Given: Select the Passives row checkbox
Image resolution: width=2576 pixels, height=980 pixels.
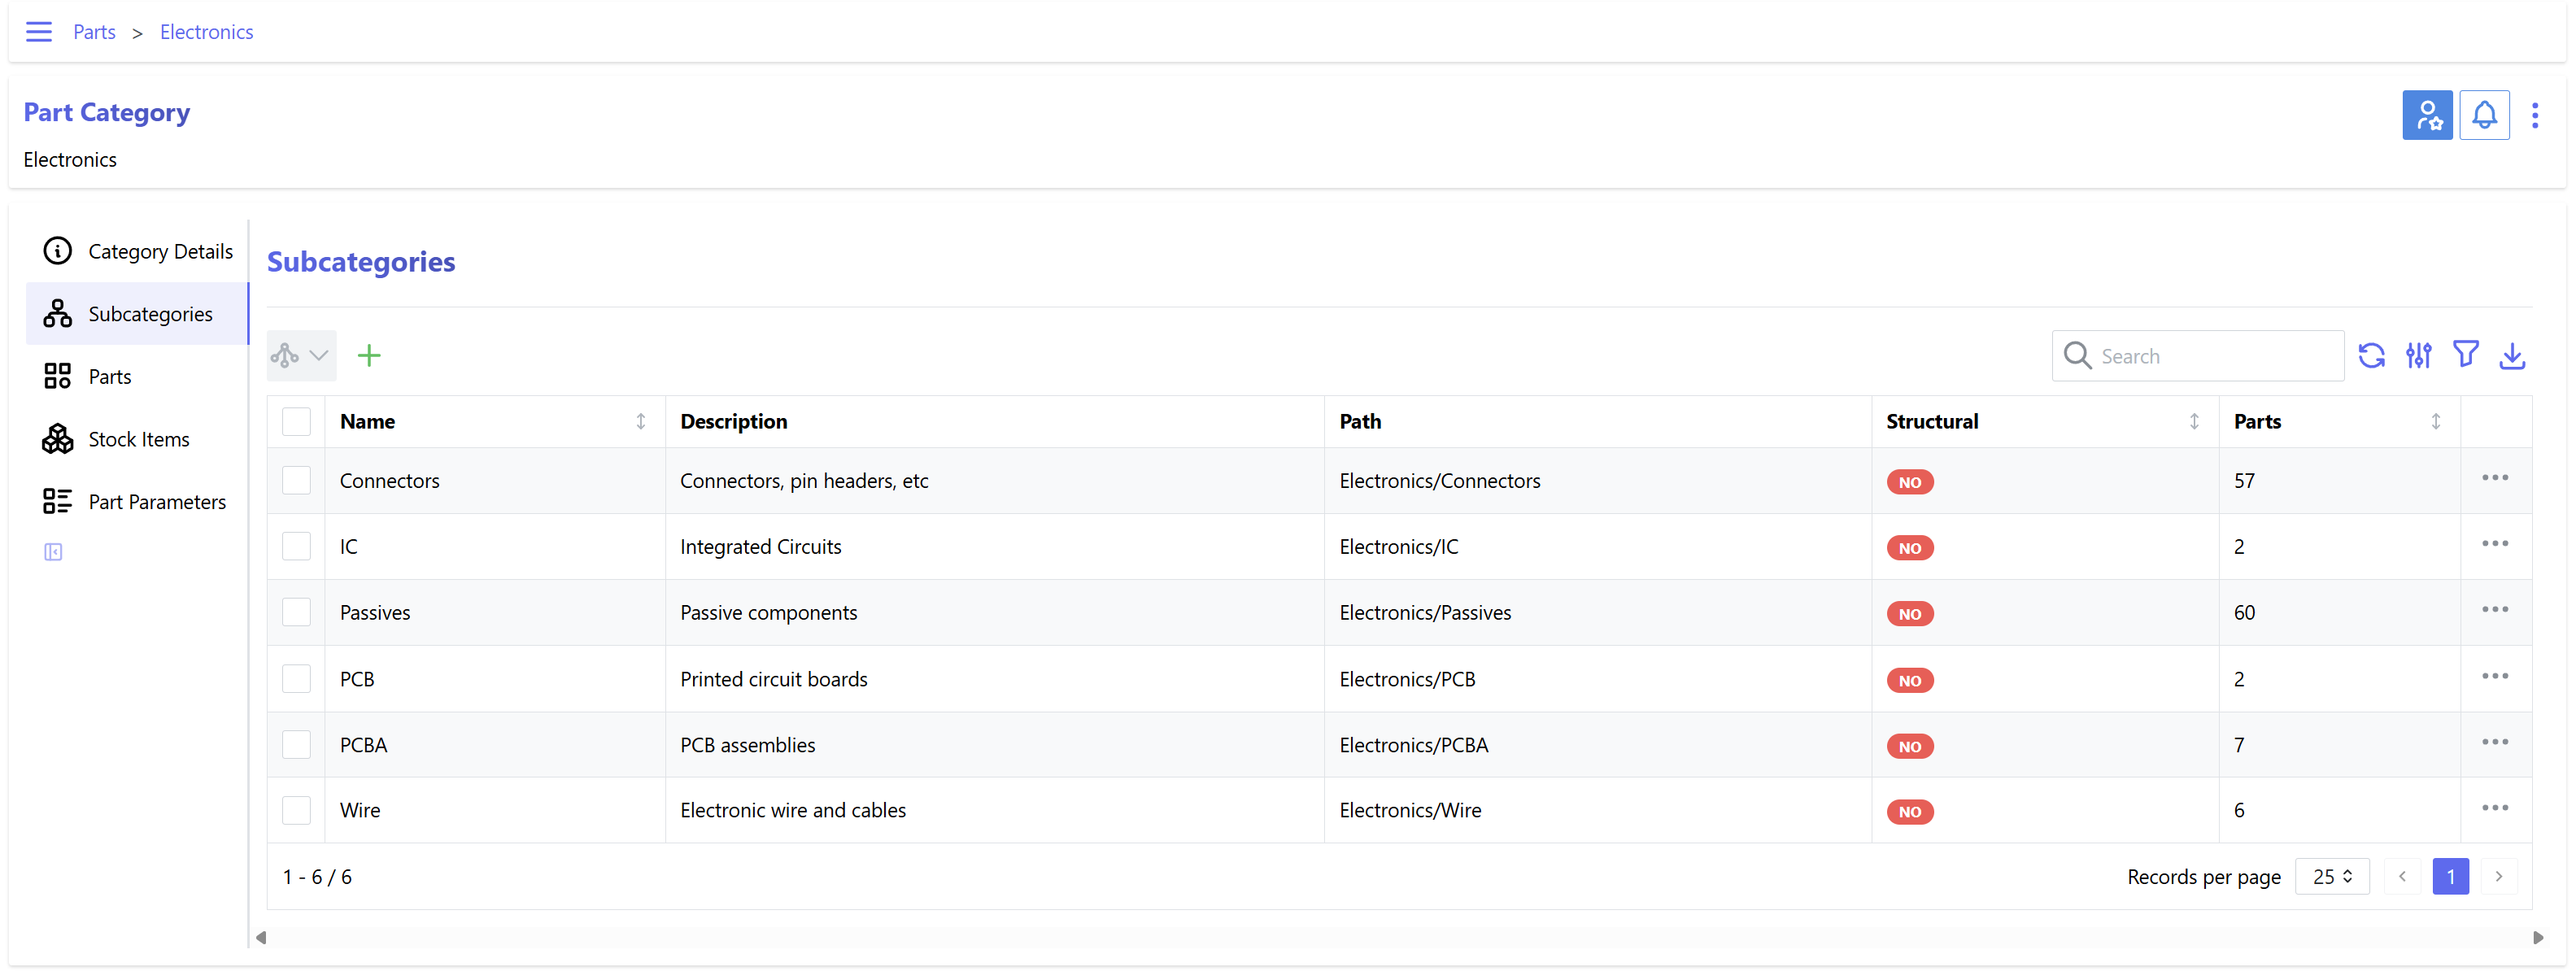Looking at the screenshot, I should pos(296,613).
